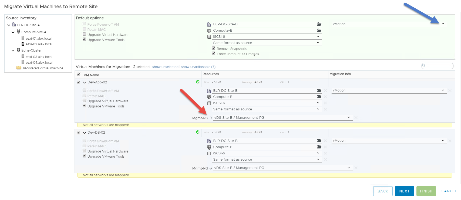Click folder icon beside default Compute-B
461x200 pixels.
click(x=319, y=30)
